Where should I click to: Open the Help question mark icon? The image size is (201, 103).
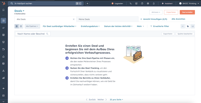click(x=142, y=4)
